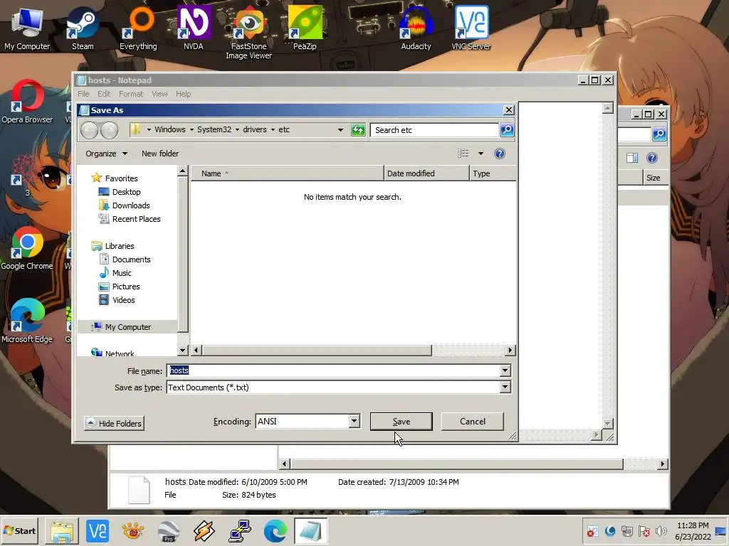Image resolution: width=729 pixels, height=546 pixels.
Task: Open the view options dropdown arrow
Action: [x=481, y=154]
